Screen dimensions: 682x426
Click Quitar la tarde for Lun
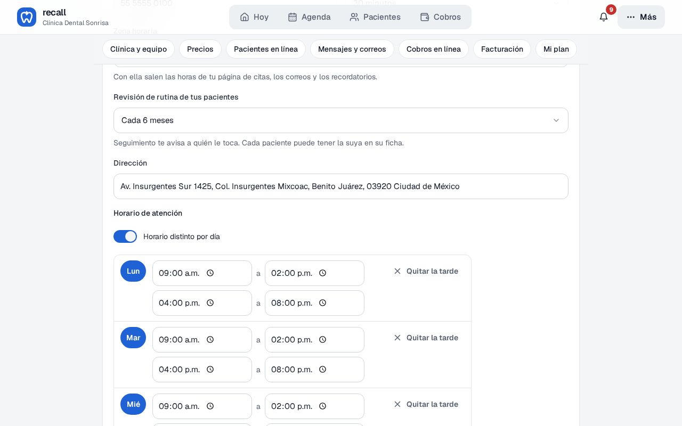click(426, 271)
